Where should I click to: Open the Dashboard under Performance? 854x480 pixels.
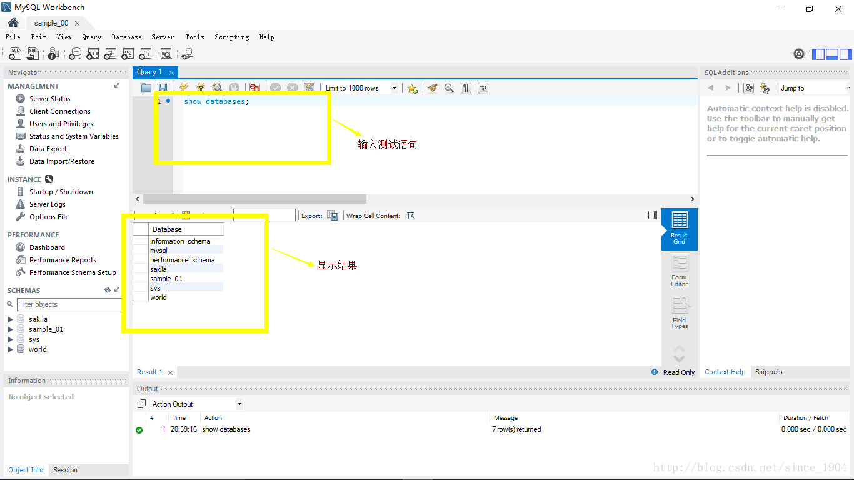coord(47,247)
